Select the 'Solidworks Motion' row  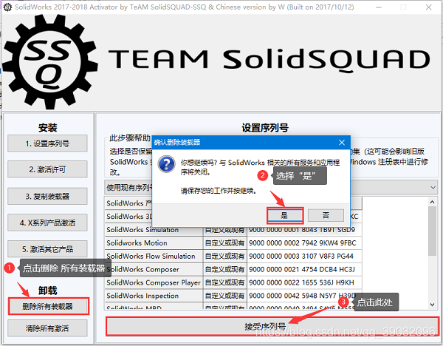click(233, 242)
